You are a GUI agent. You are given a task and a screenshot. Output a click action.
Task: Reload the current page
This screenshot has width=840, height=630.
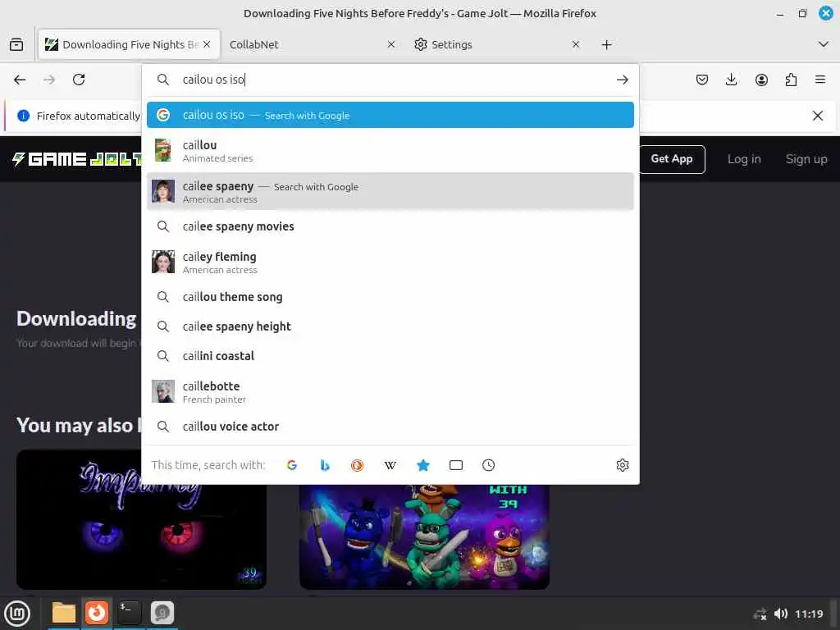(79, 80)
